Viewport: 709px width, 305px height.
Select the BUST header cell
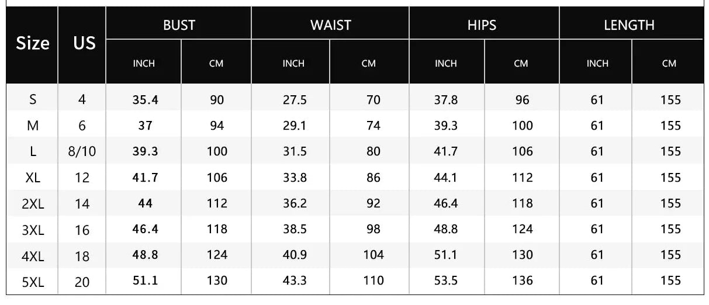coord(179,25)
